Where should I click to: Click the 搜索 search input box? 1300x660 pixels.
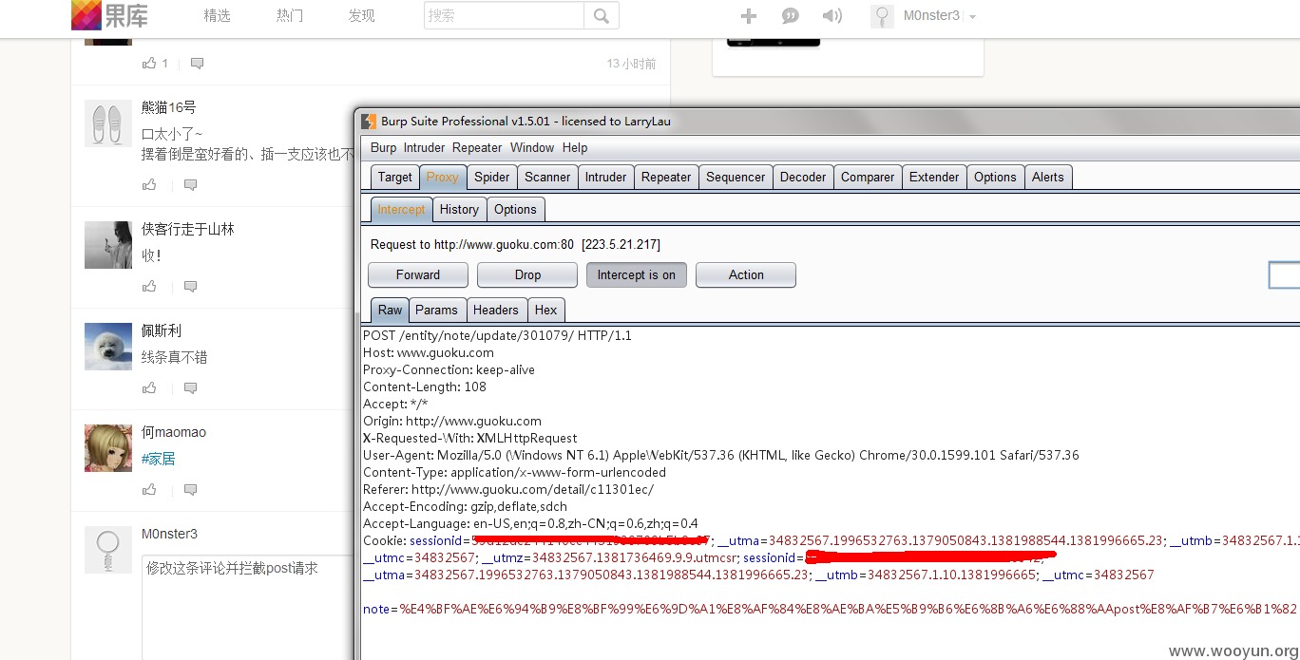tap(504, 15)
